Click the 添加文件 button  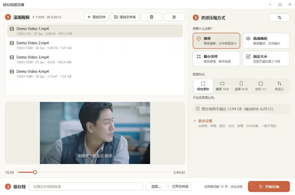tap(96, 17)
